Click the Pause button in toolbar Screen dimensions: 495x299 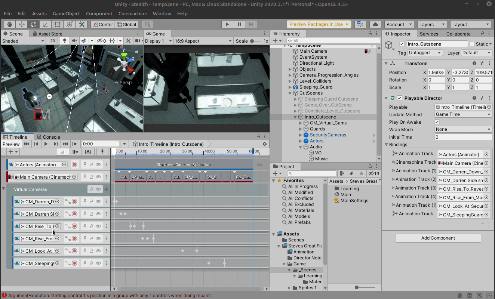(239, 24)
